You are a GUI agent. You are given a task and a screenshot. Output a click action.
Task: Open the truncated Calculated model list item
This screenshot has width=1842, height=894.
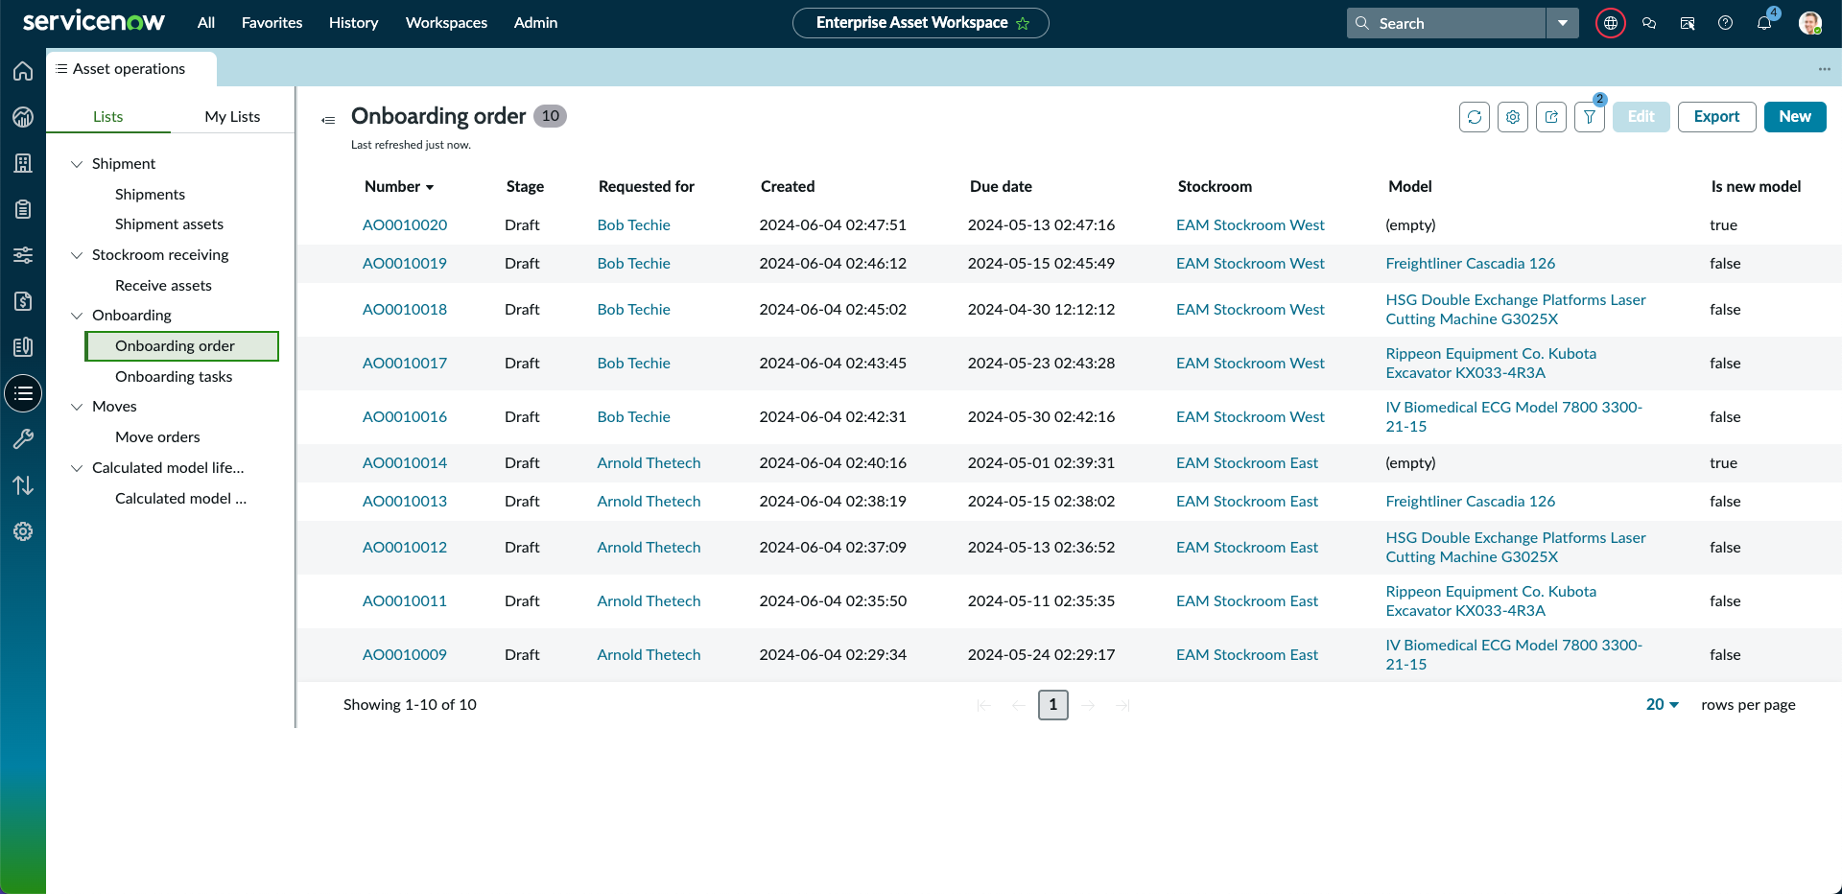(x=180, y=499)
